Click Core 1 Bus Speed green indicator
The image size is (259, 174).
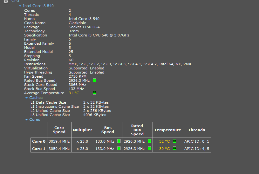[x=119, y=148]
